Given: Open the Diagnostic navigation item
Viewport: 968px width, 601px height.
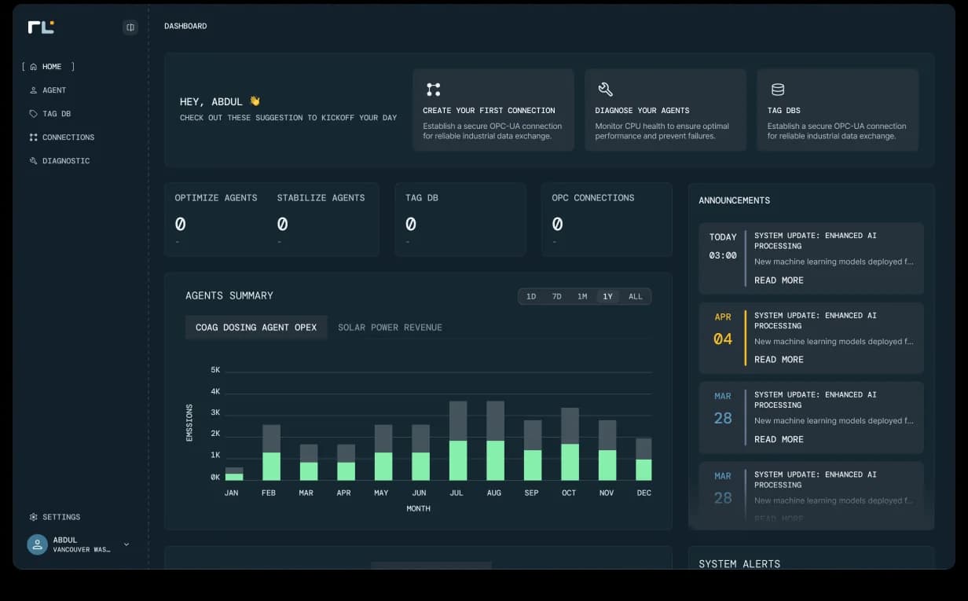Looking at the screenshot, I should tap(60, 161).
